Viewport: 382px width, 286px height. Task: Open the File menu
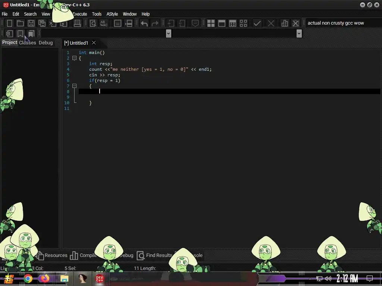4,14
